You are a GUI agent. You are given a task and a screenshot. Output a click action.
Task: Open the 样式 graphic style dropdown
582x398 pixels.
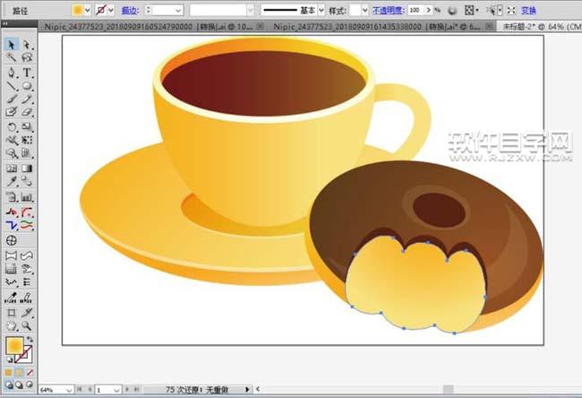click(x=364, y=11)
